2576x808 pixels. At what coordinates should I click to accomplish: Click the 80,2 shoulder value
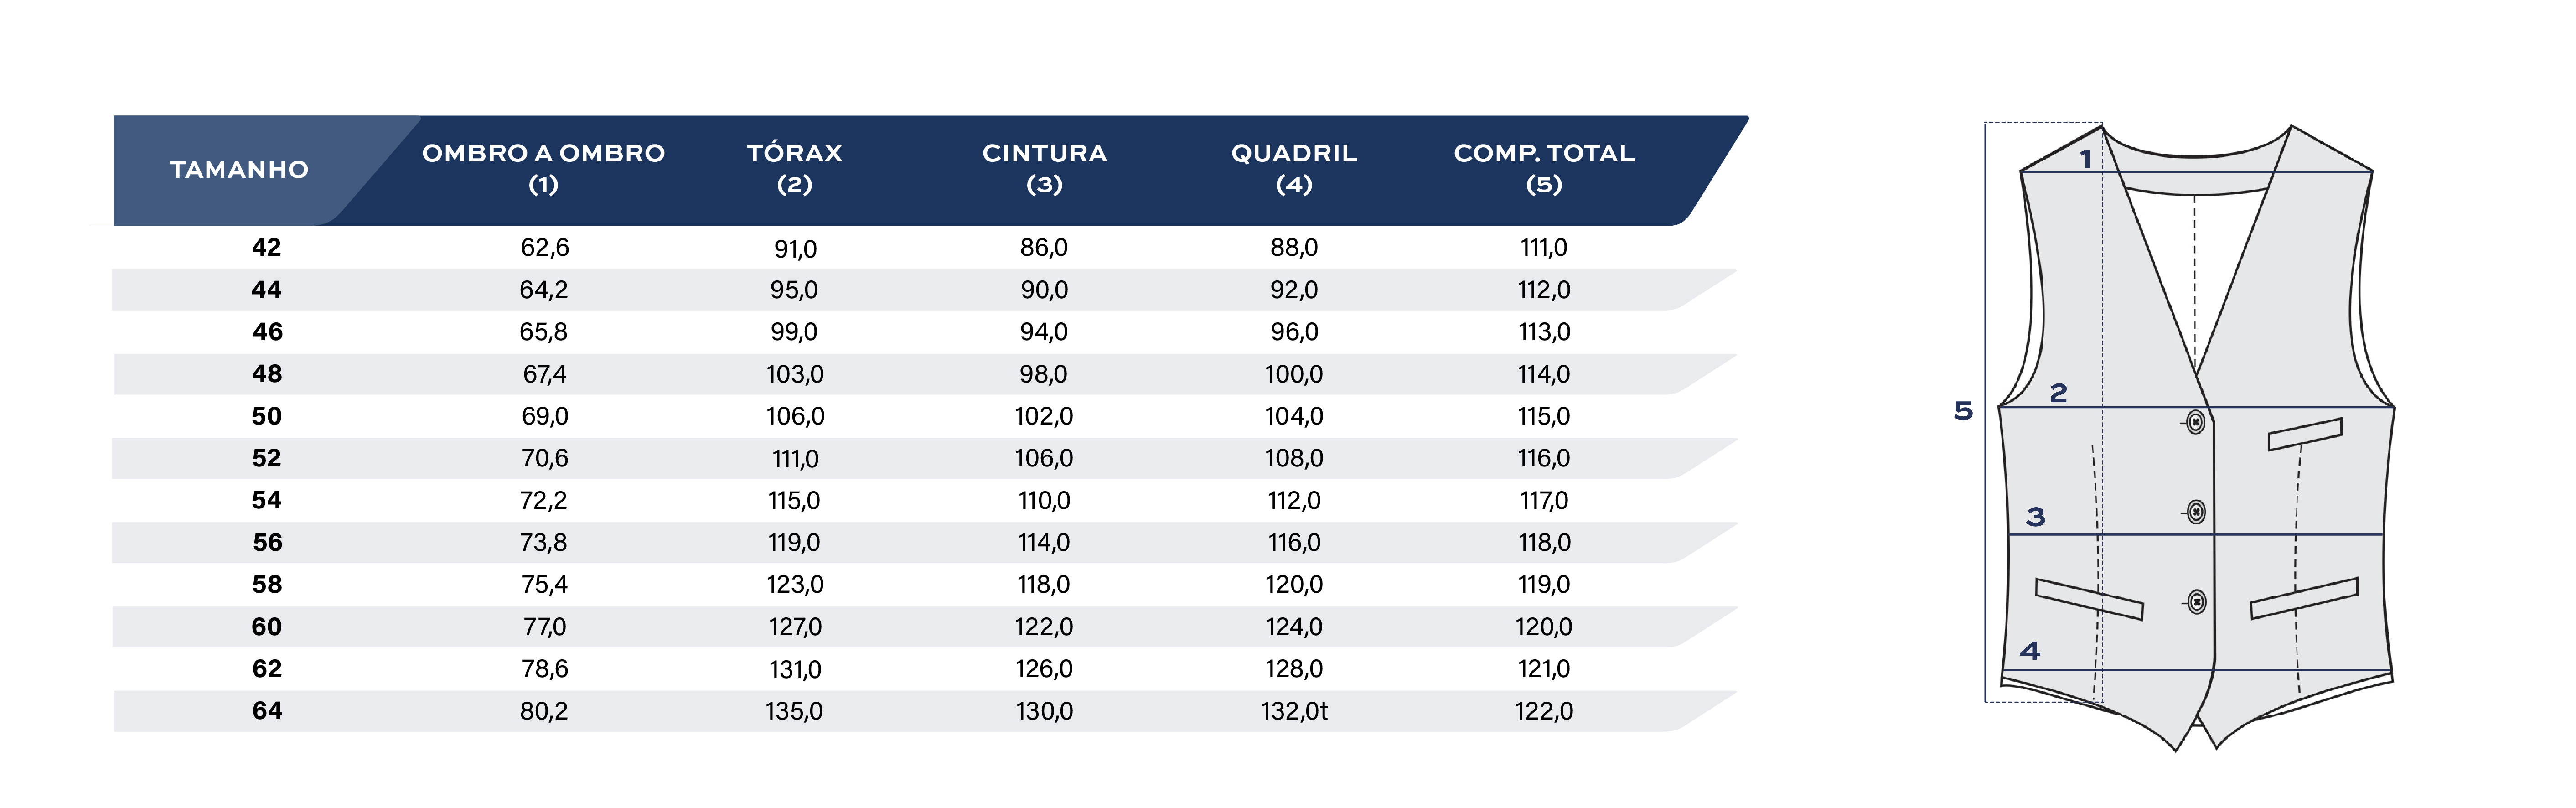pyautogui.click(x=544, y=711)
